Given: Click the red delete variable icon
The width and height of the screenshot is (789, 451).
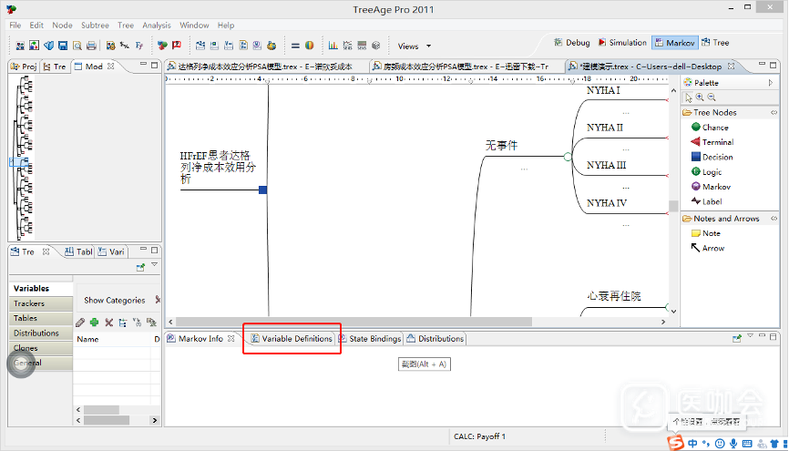Looking at the screenshot, I should coord(109,323).
